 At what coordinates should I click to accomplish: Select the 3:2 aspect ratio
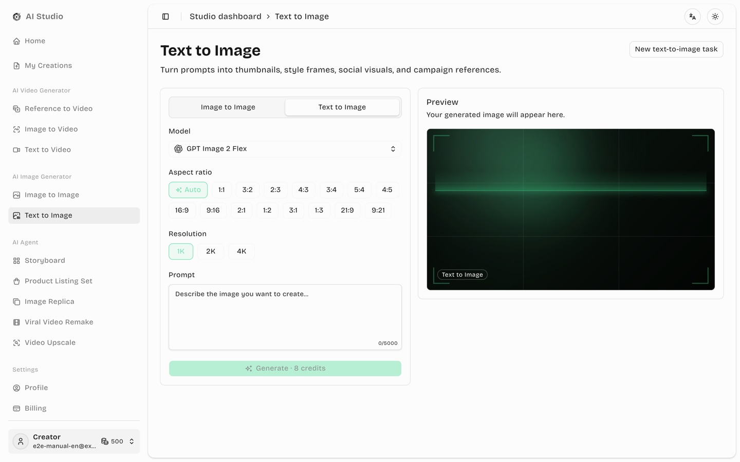tap(248, 190)
